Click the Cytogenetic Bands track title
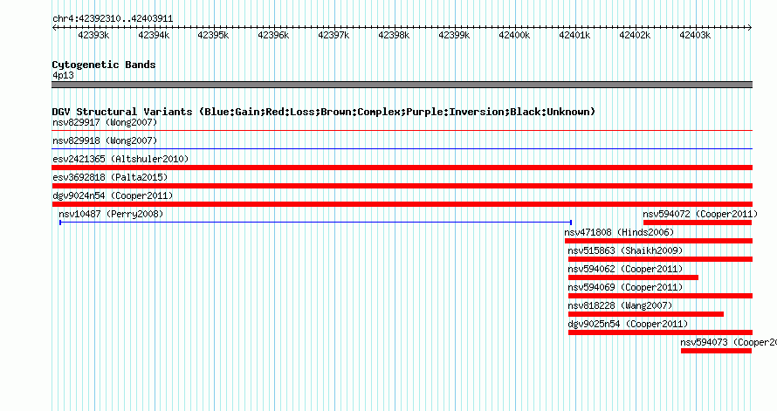The height and width of the screenshot is (411, 777). point(104,65)
